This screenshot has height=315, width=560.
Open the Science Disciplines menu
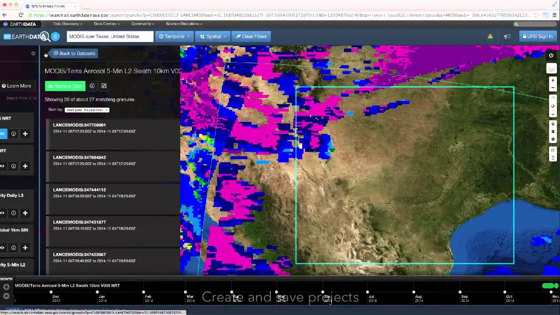coord(184,24)
